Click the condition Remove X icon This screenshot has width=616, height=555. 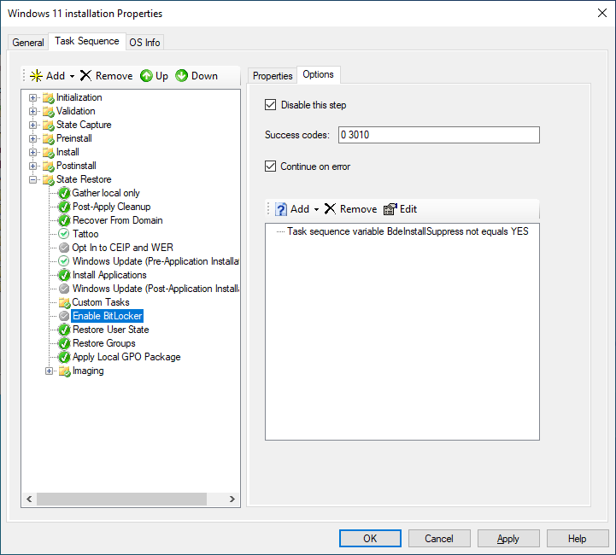pyautogui.click(x=330, y=209)
